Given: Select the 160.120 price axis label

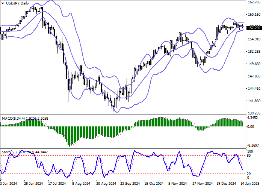Looking at the screenshot, I should click(x=254, y=15).
